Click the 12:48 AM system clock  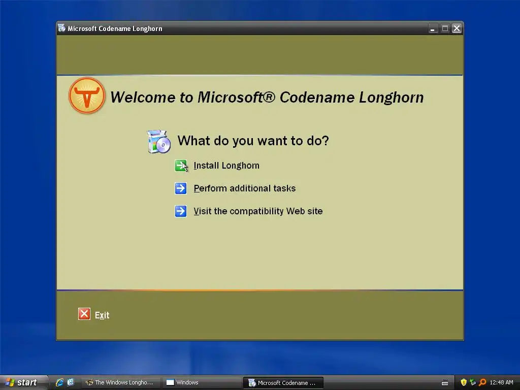tap(501, 382)
